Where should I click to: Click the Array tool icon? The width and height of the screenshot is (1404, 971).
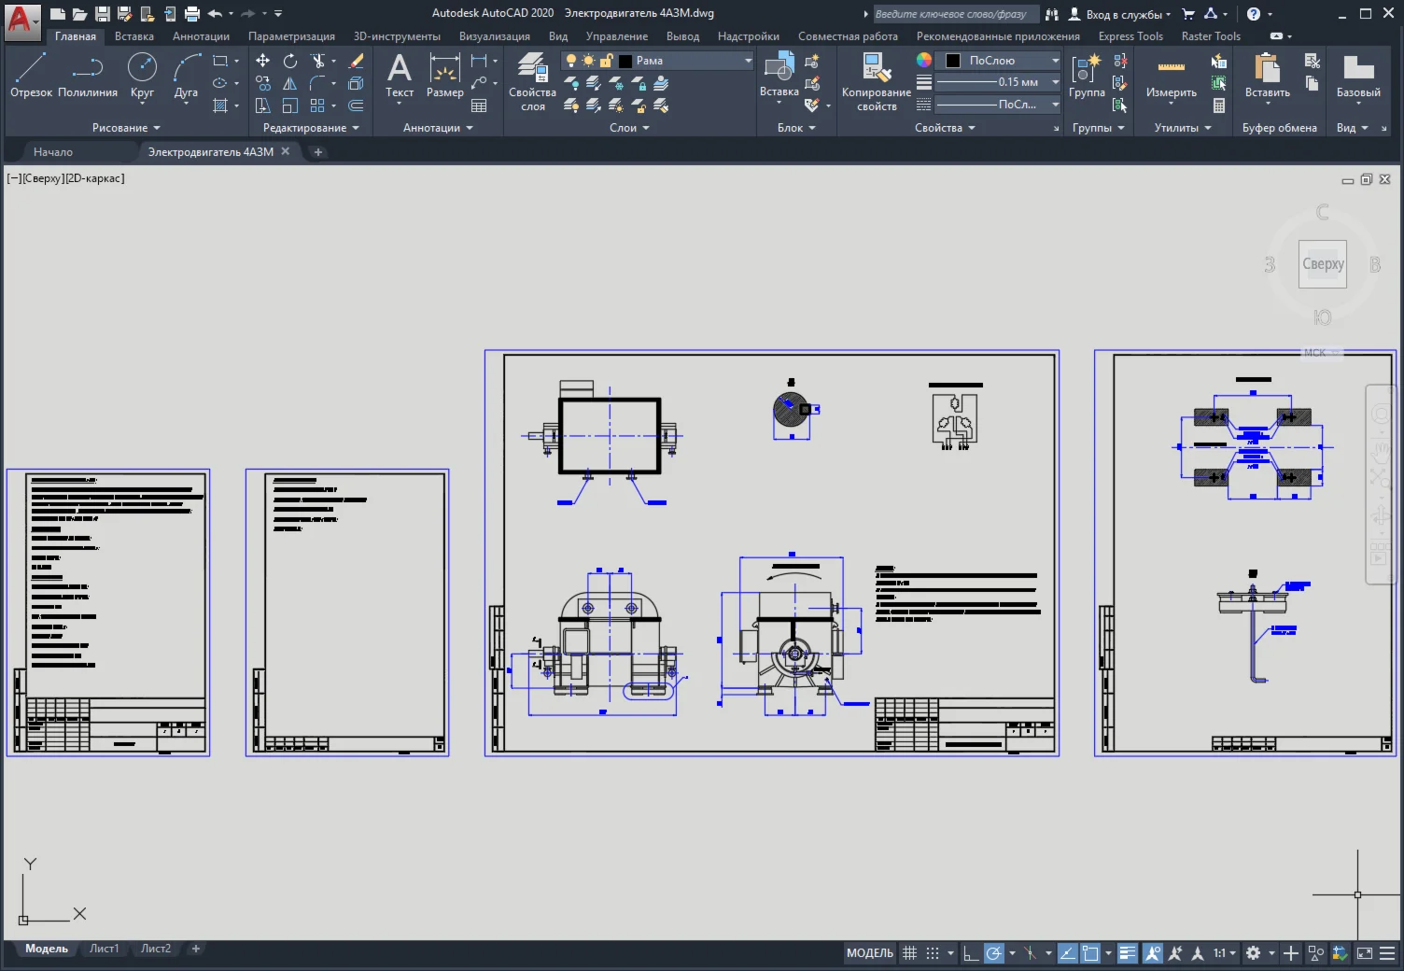tap(318, 106)
